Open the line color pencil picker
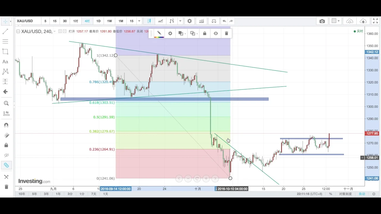The width and height of the screenshot is (381, 214). pyautogui.click(x=159, y=34)
